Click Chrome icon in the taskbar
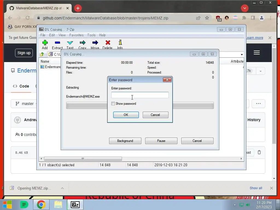This screenshot has width=280, height=210. 41,205
